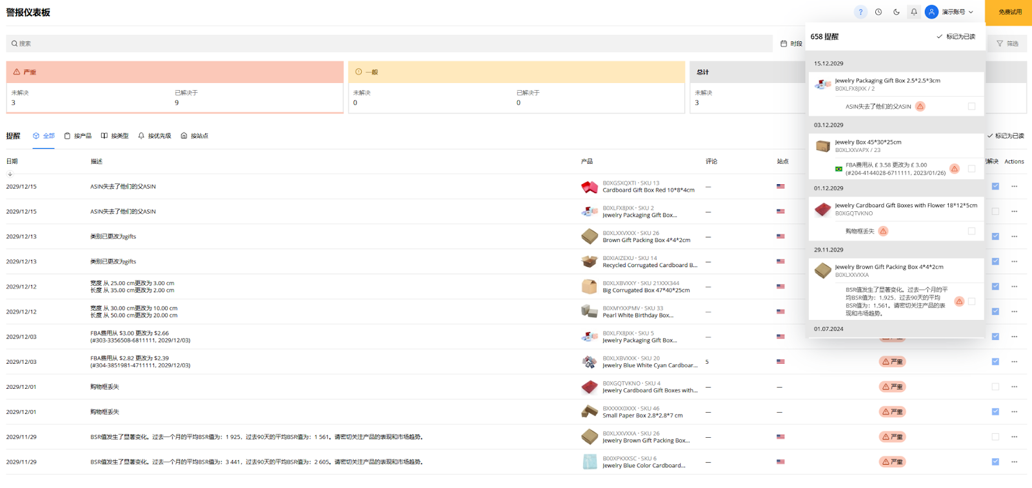Check resolved box in SKU 4 购物框丢失 row
The image size is (1032, 488).
995,387
